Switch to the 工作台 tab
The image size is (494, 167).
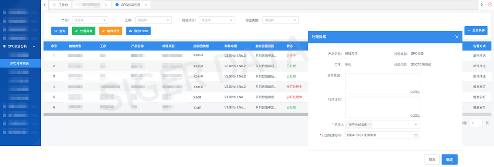click(x=60, y=5)
